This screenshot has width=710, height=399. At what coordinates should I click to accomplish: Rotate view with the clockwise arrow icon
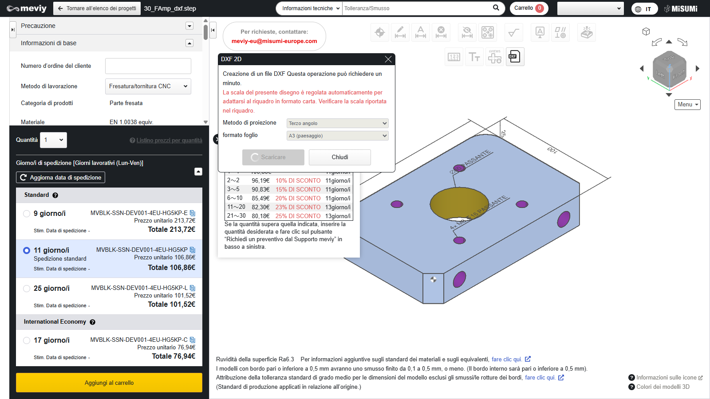682,42
